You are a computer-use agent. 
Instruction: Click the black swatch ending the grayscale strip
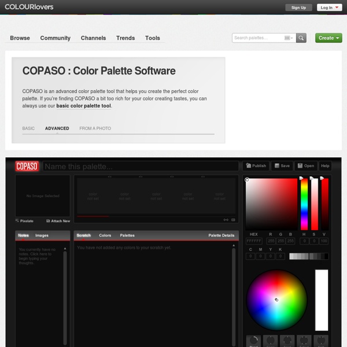click(x=326, y=256)
